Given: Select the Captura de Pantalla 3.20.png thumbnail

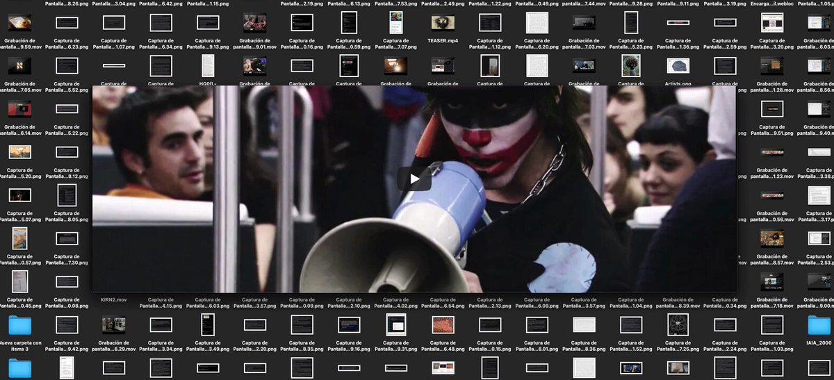Looking at the screenshot, I should [773, 23].
